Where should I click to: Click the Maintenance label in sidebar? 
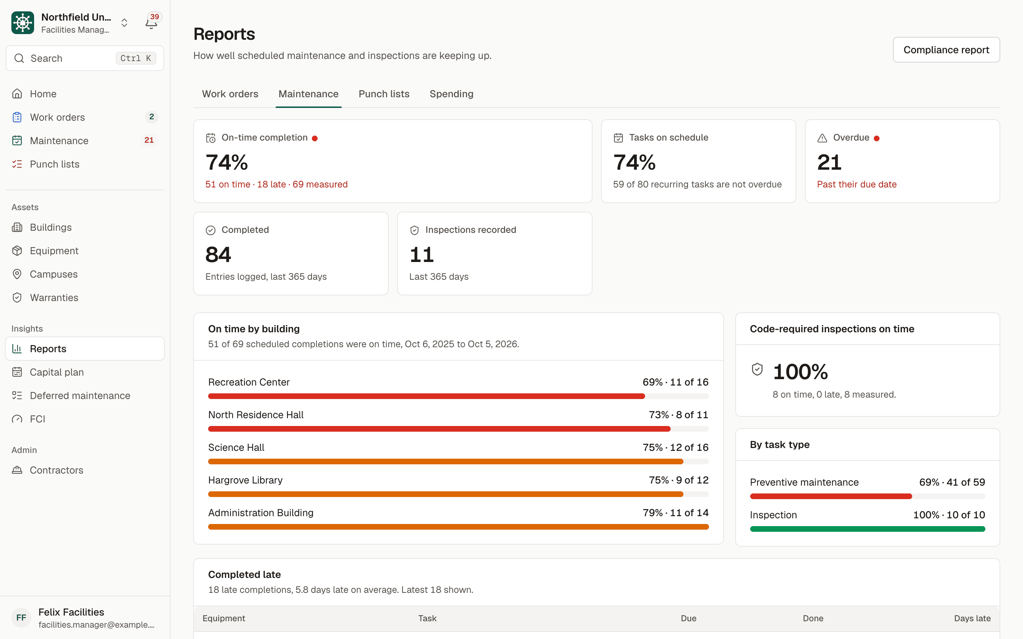click(x=59, y=141)
